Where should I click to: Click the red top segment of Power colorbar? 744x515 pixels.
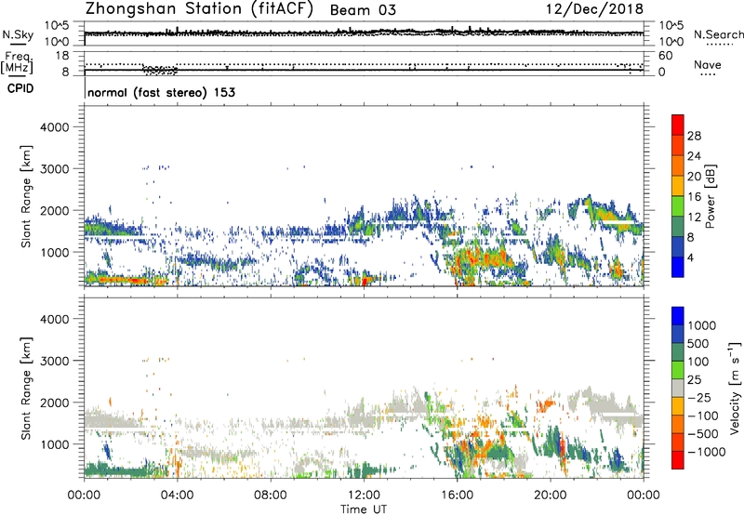tap(678, 125)
